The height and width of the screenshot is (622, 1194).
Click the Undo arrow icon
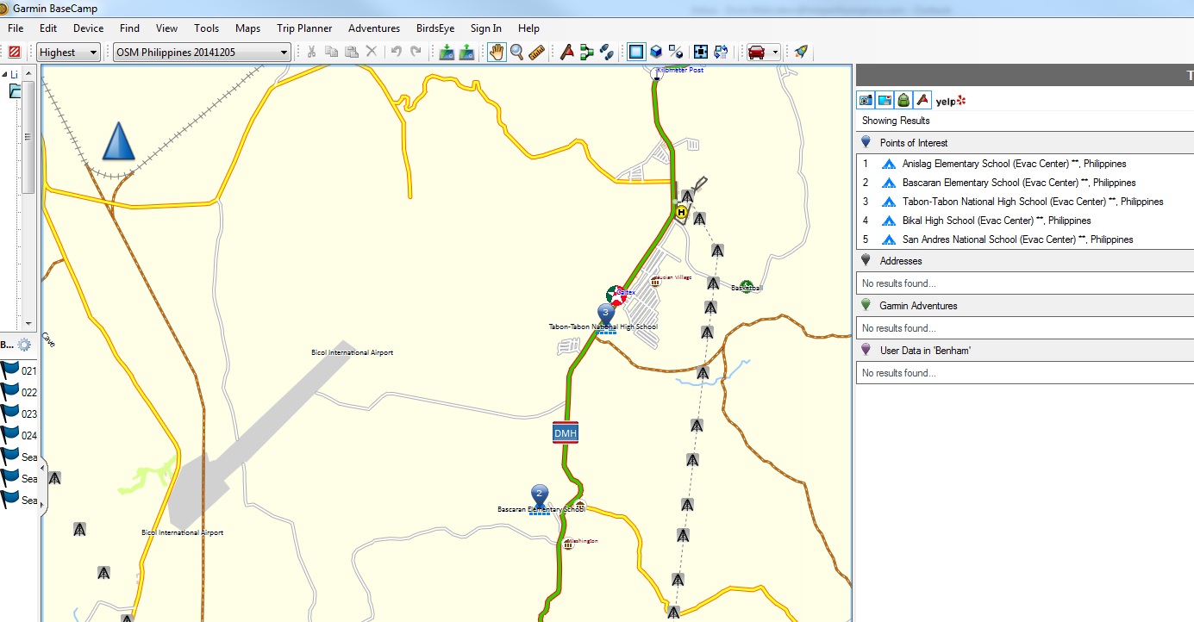(396, 53)
